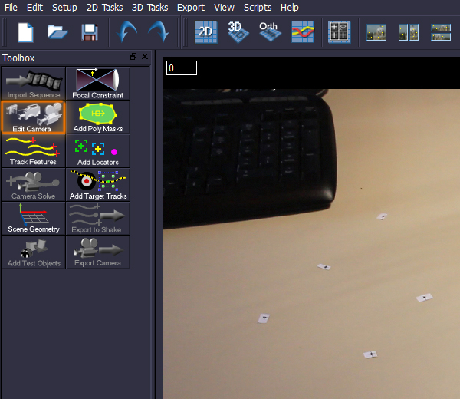Select the Add Locators tool
460x399 pixels.
click(98, 151)
